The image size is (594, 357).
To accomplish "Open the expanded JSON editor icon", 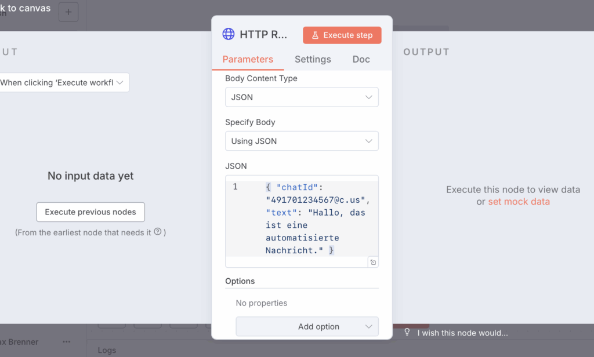I will click(x=373, y=263).
